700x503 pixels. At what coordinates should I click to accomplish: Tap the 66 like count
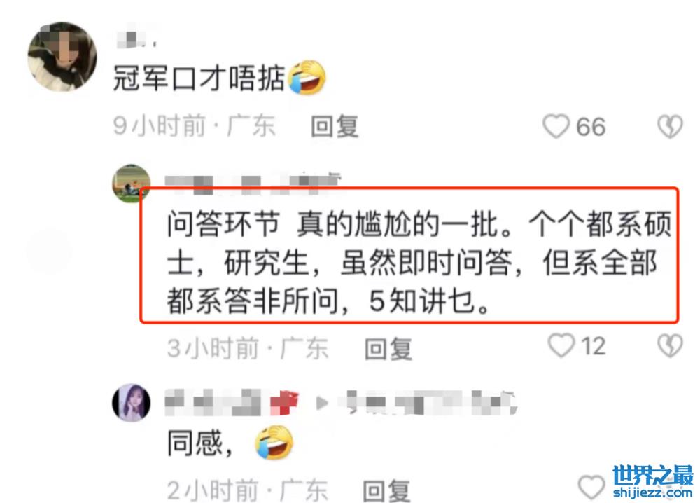(x=591, y=127)
